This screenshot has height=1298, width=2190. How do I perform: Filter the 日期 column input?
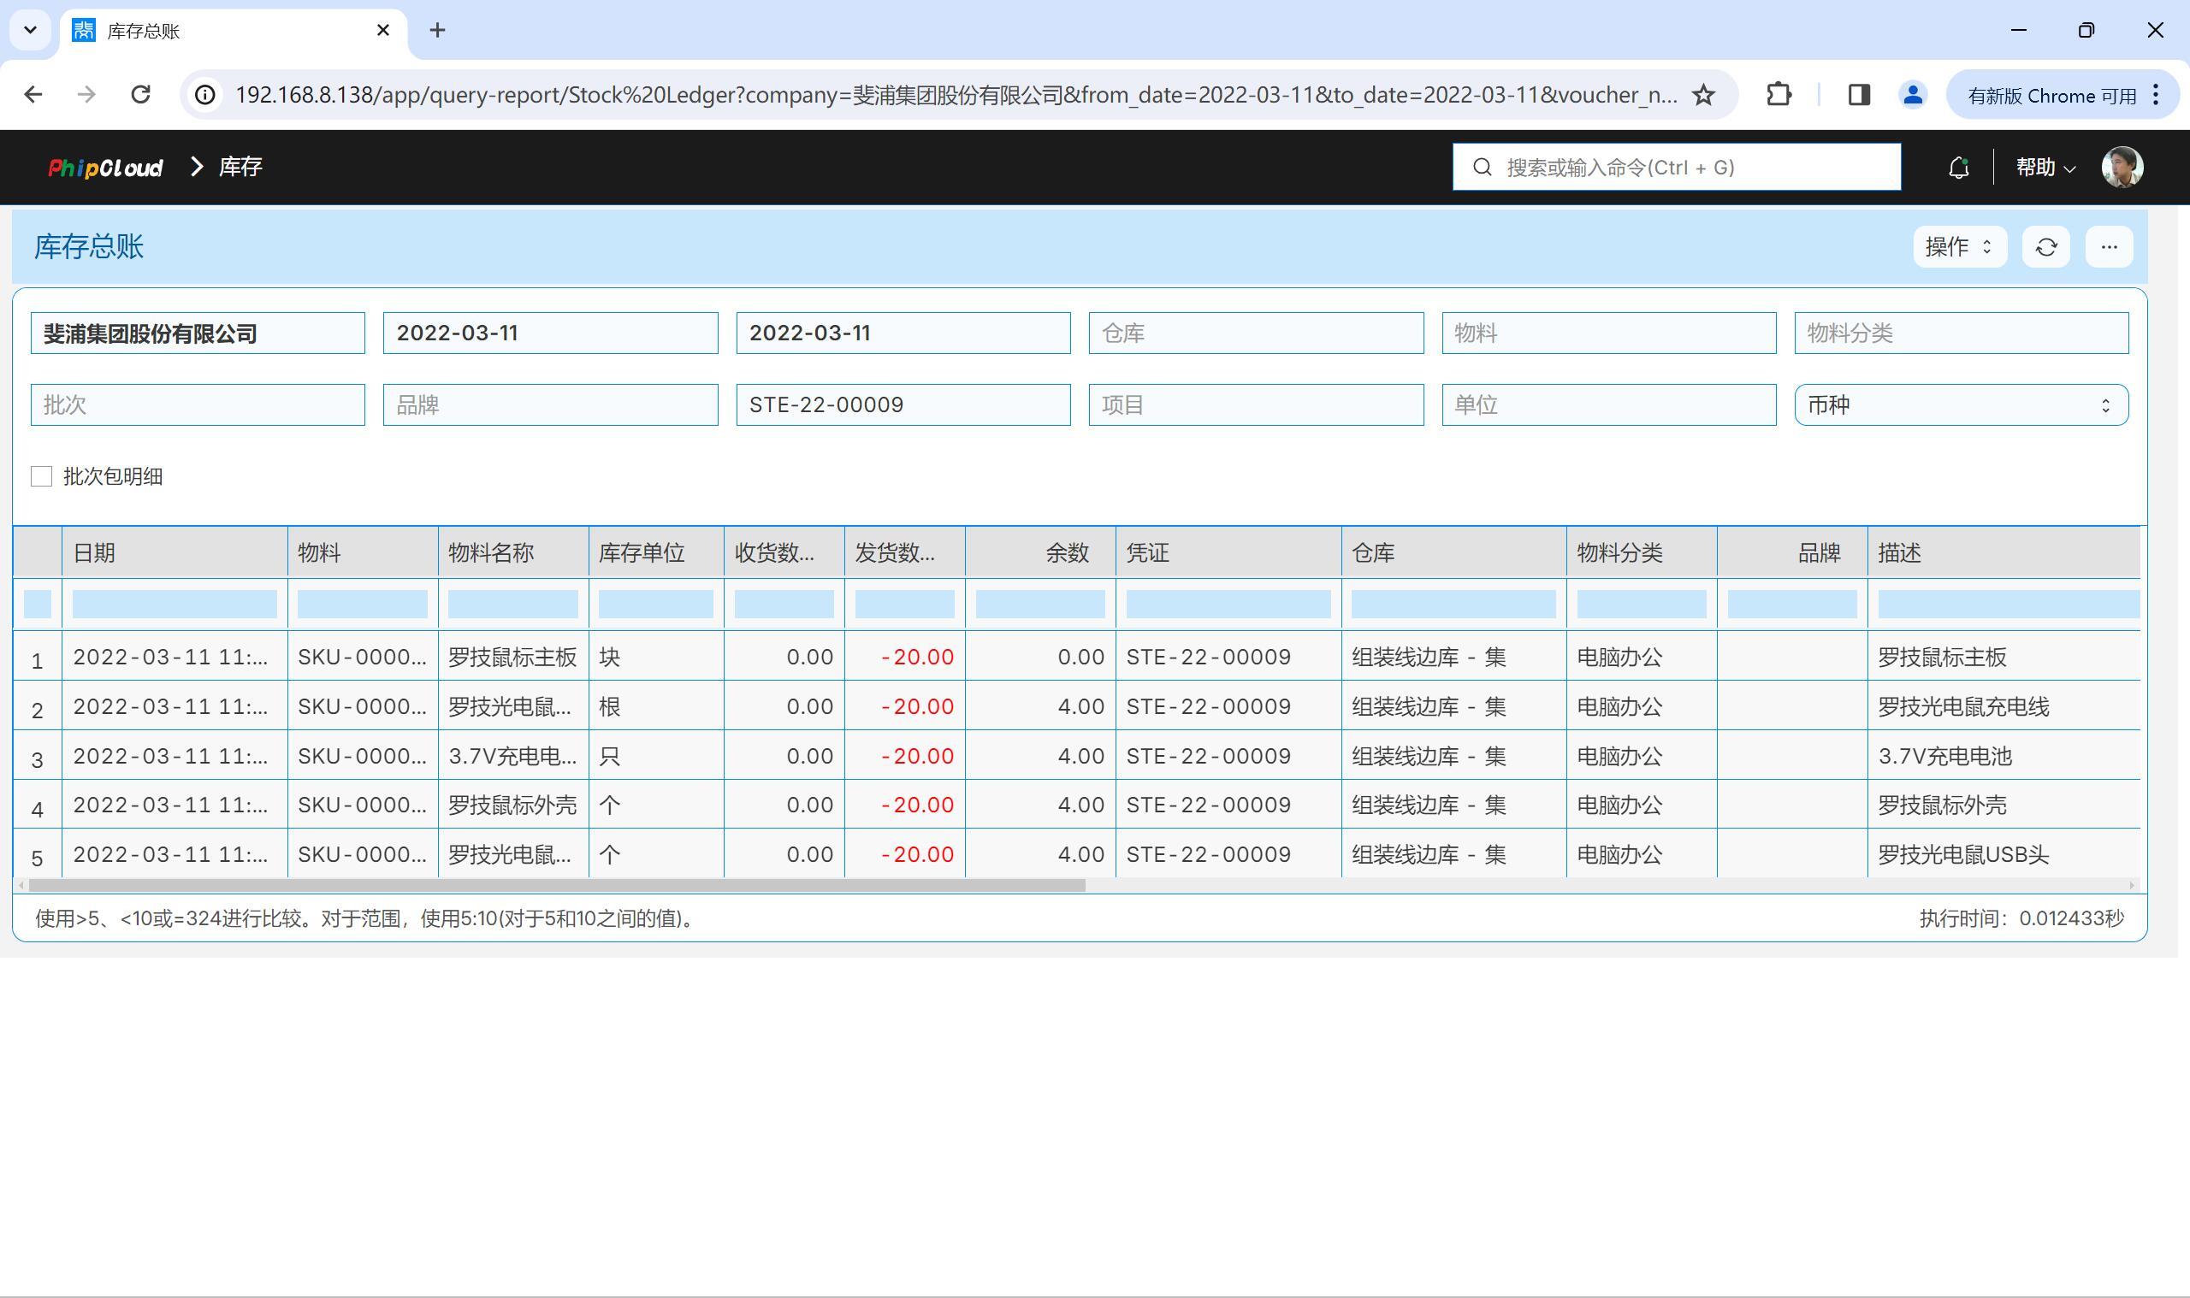[x=175, y=605]
